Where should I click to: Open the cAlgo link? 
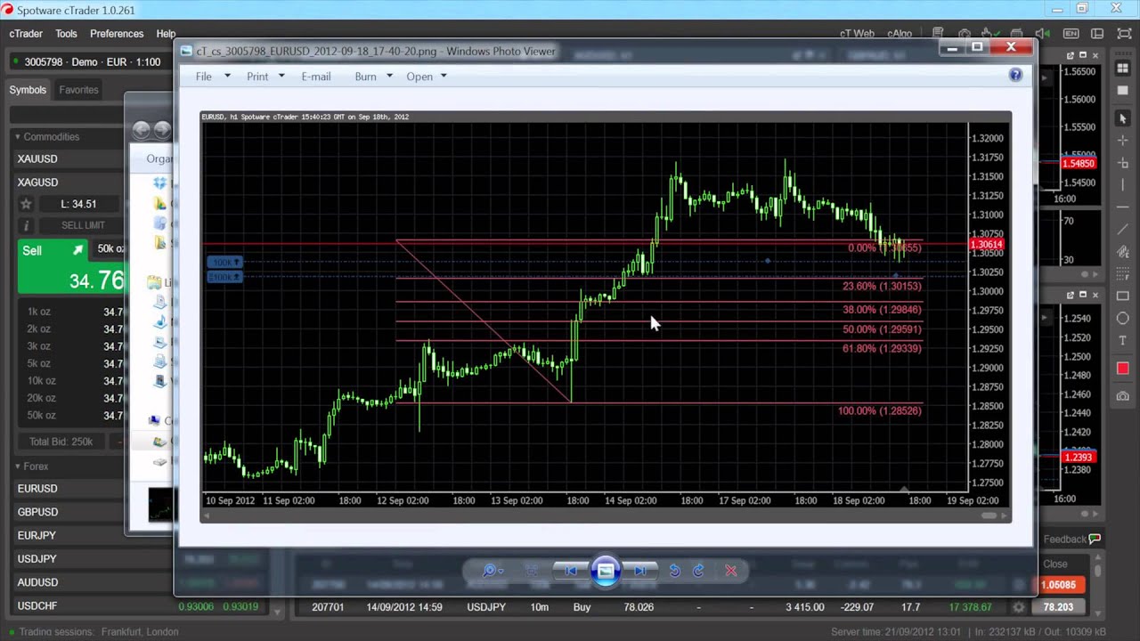[x=900, y=34]
